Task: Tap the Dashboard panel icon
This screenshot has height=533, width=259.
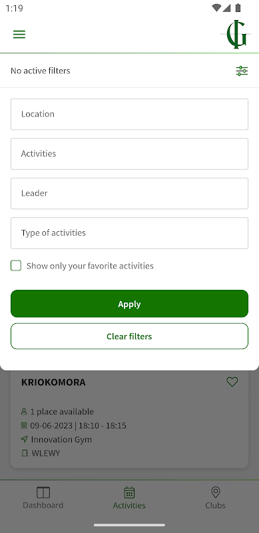Action: point(43,492)
